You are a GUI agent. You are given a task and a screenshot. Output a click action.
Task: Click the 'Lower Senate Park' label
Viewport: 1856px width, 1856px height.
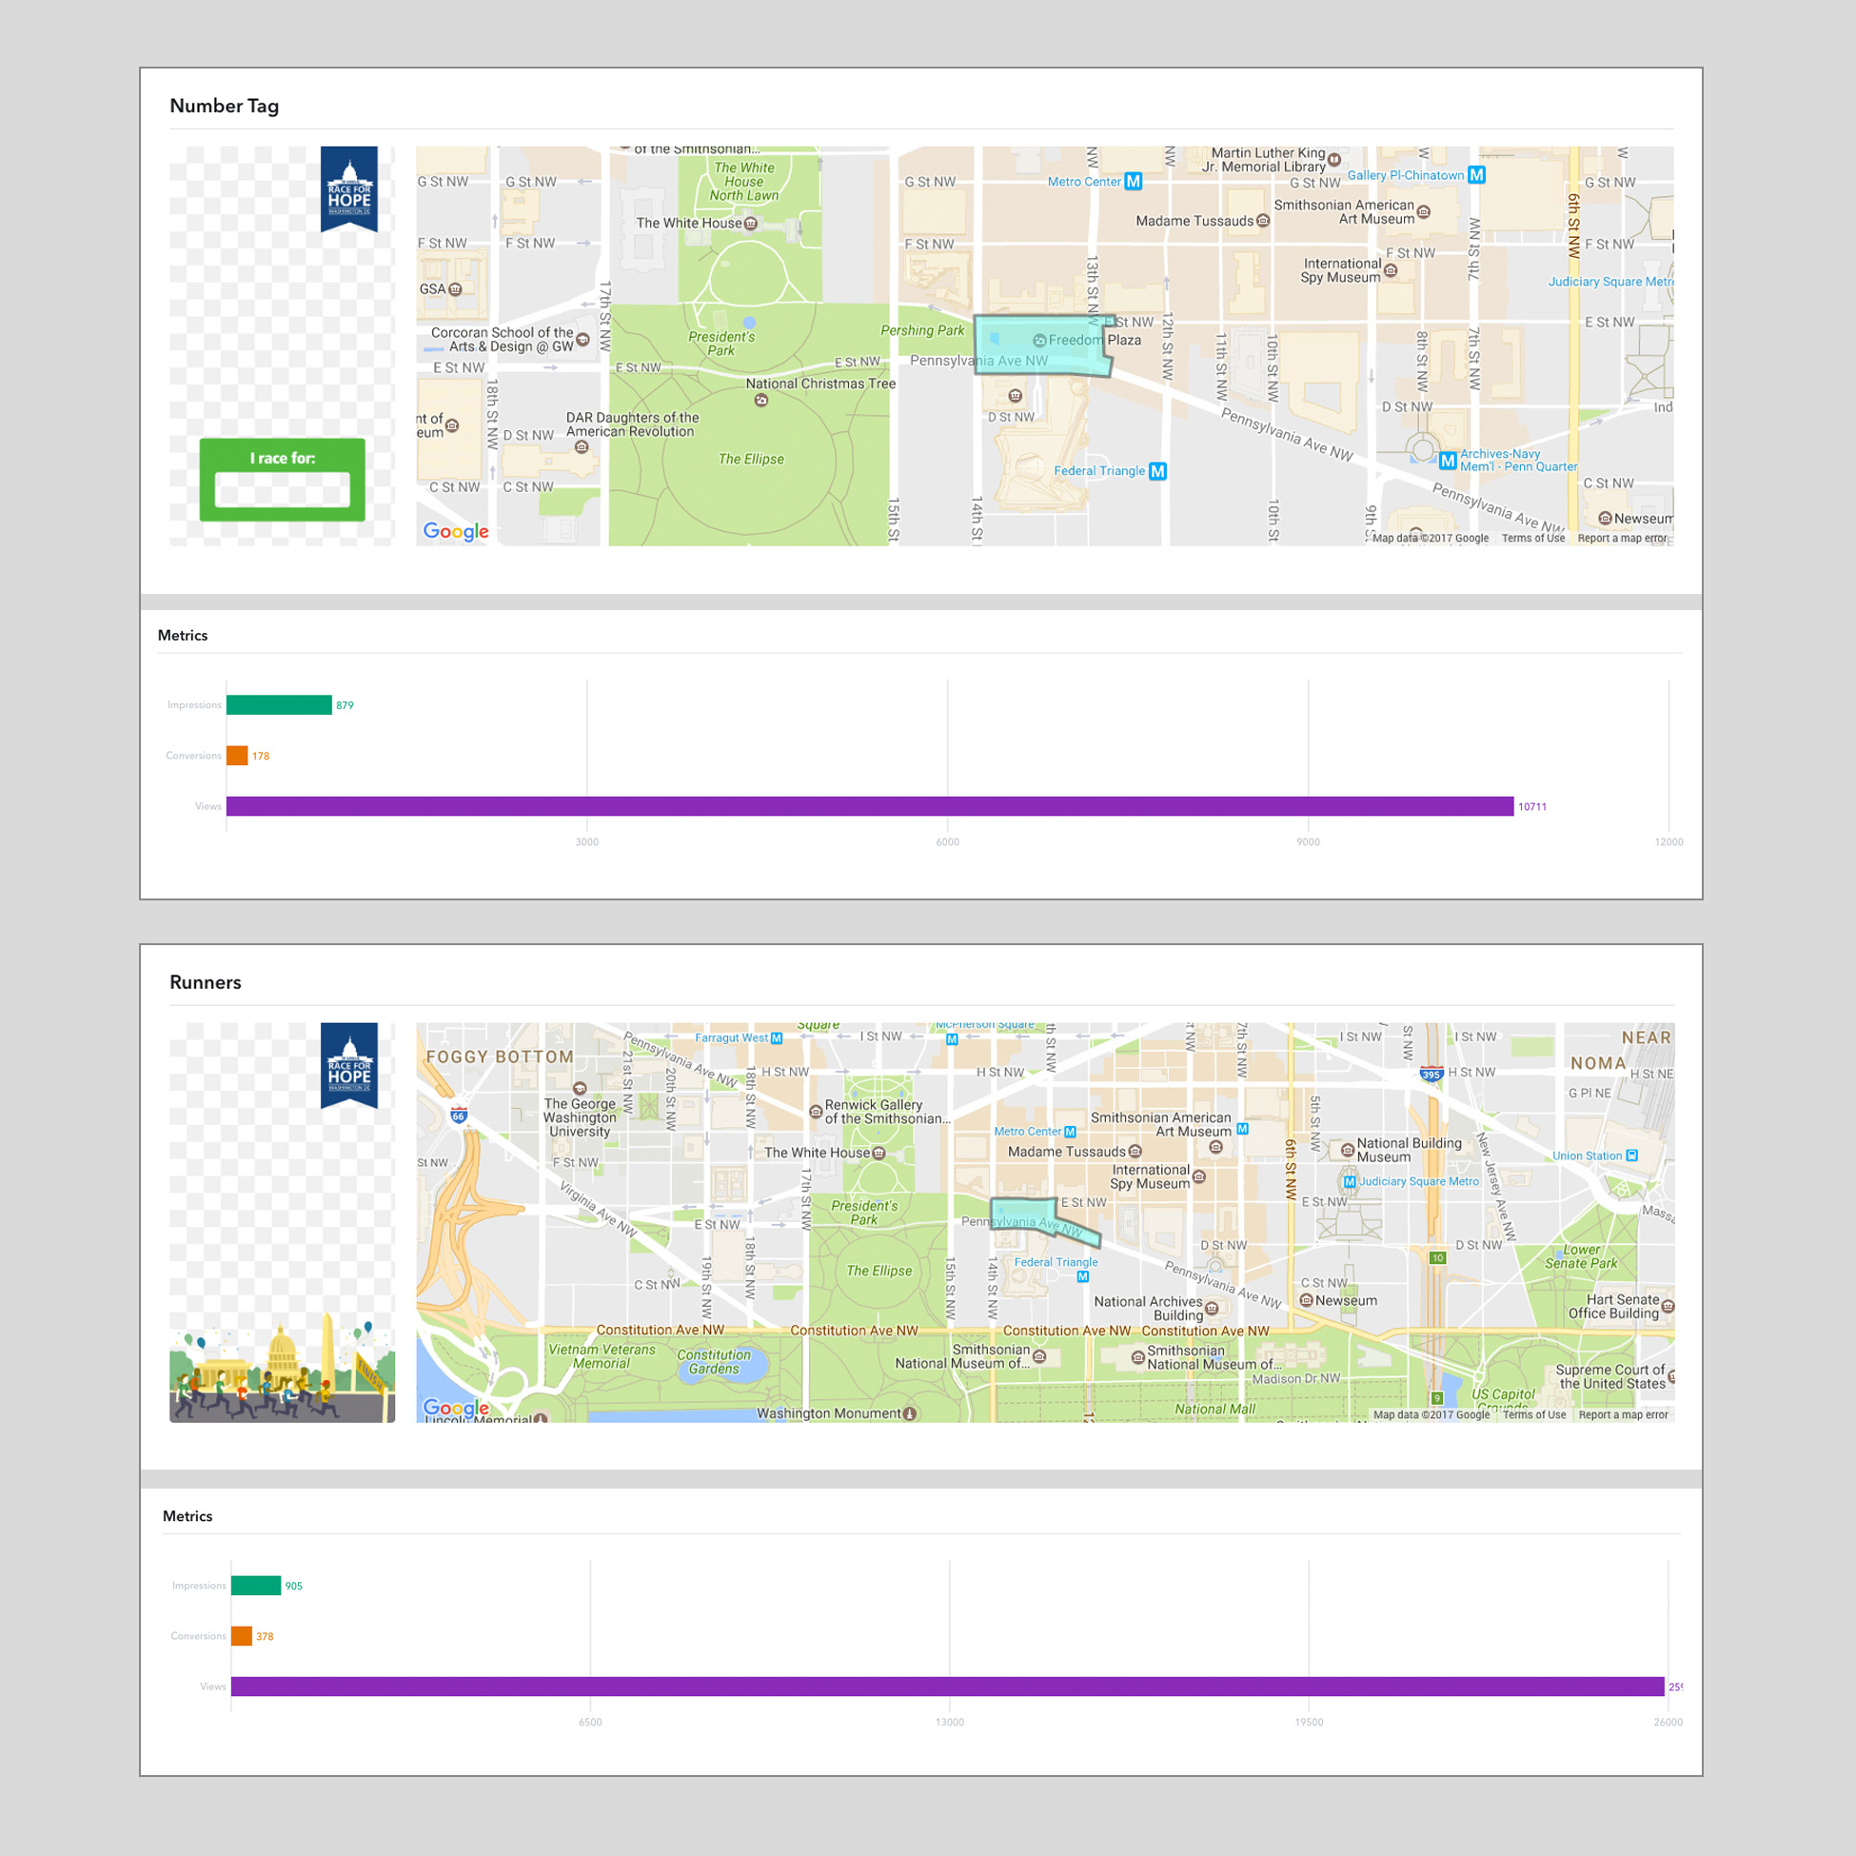pyautogui.click(x=1581, y=1256)
